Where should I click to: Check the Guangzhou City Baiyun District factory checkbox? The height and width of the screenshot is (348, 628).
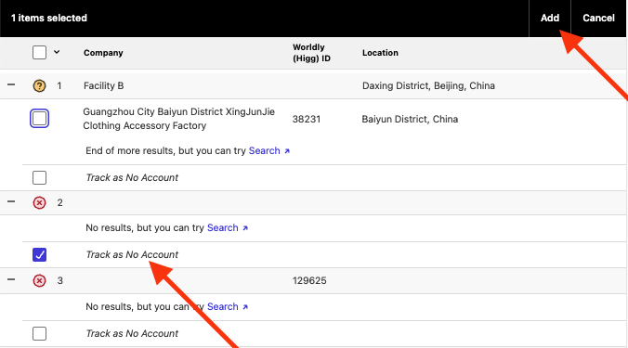click(x=39, y=119)
